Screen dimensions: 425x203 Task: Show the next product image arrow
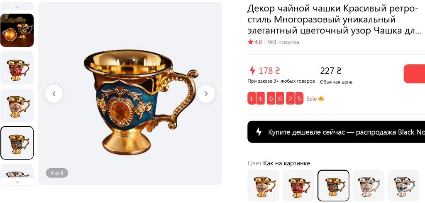(x=206, y=94)
